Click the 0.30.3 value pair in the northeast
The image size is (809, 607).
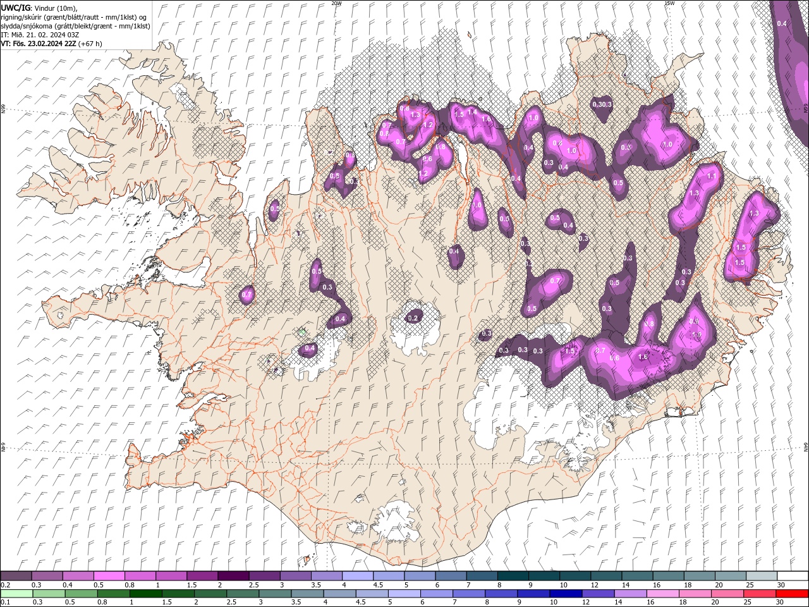[x=602, y=104]
